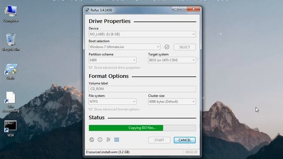The height and width of the screenshot is (159, 283).
Task: Click the Rufus title bar app icon
Action: point(87,10)
